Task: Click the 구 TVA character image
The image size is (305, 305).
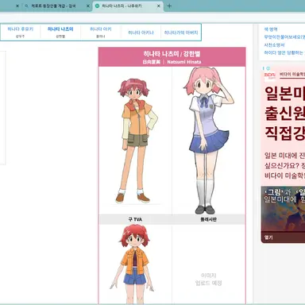Action: [x=136, y=141]
